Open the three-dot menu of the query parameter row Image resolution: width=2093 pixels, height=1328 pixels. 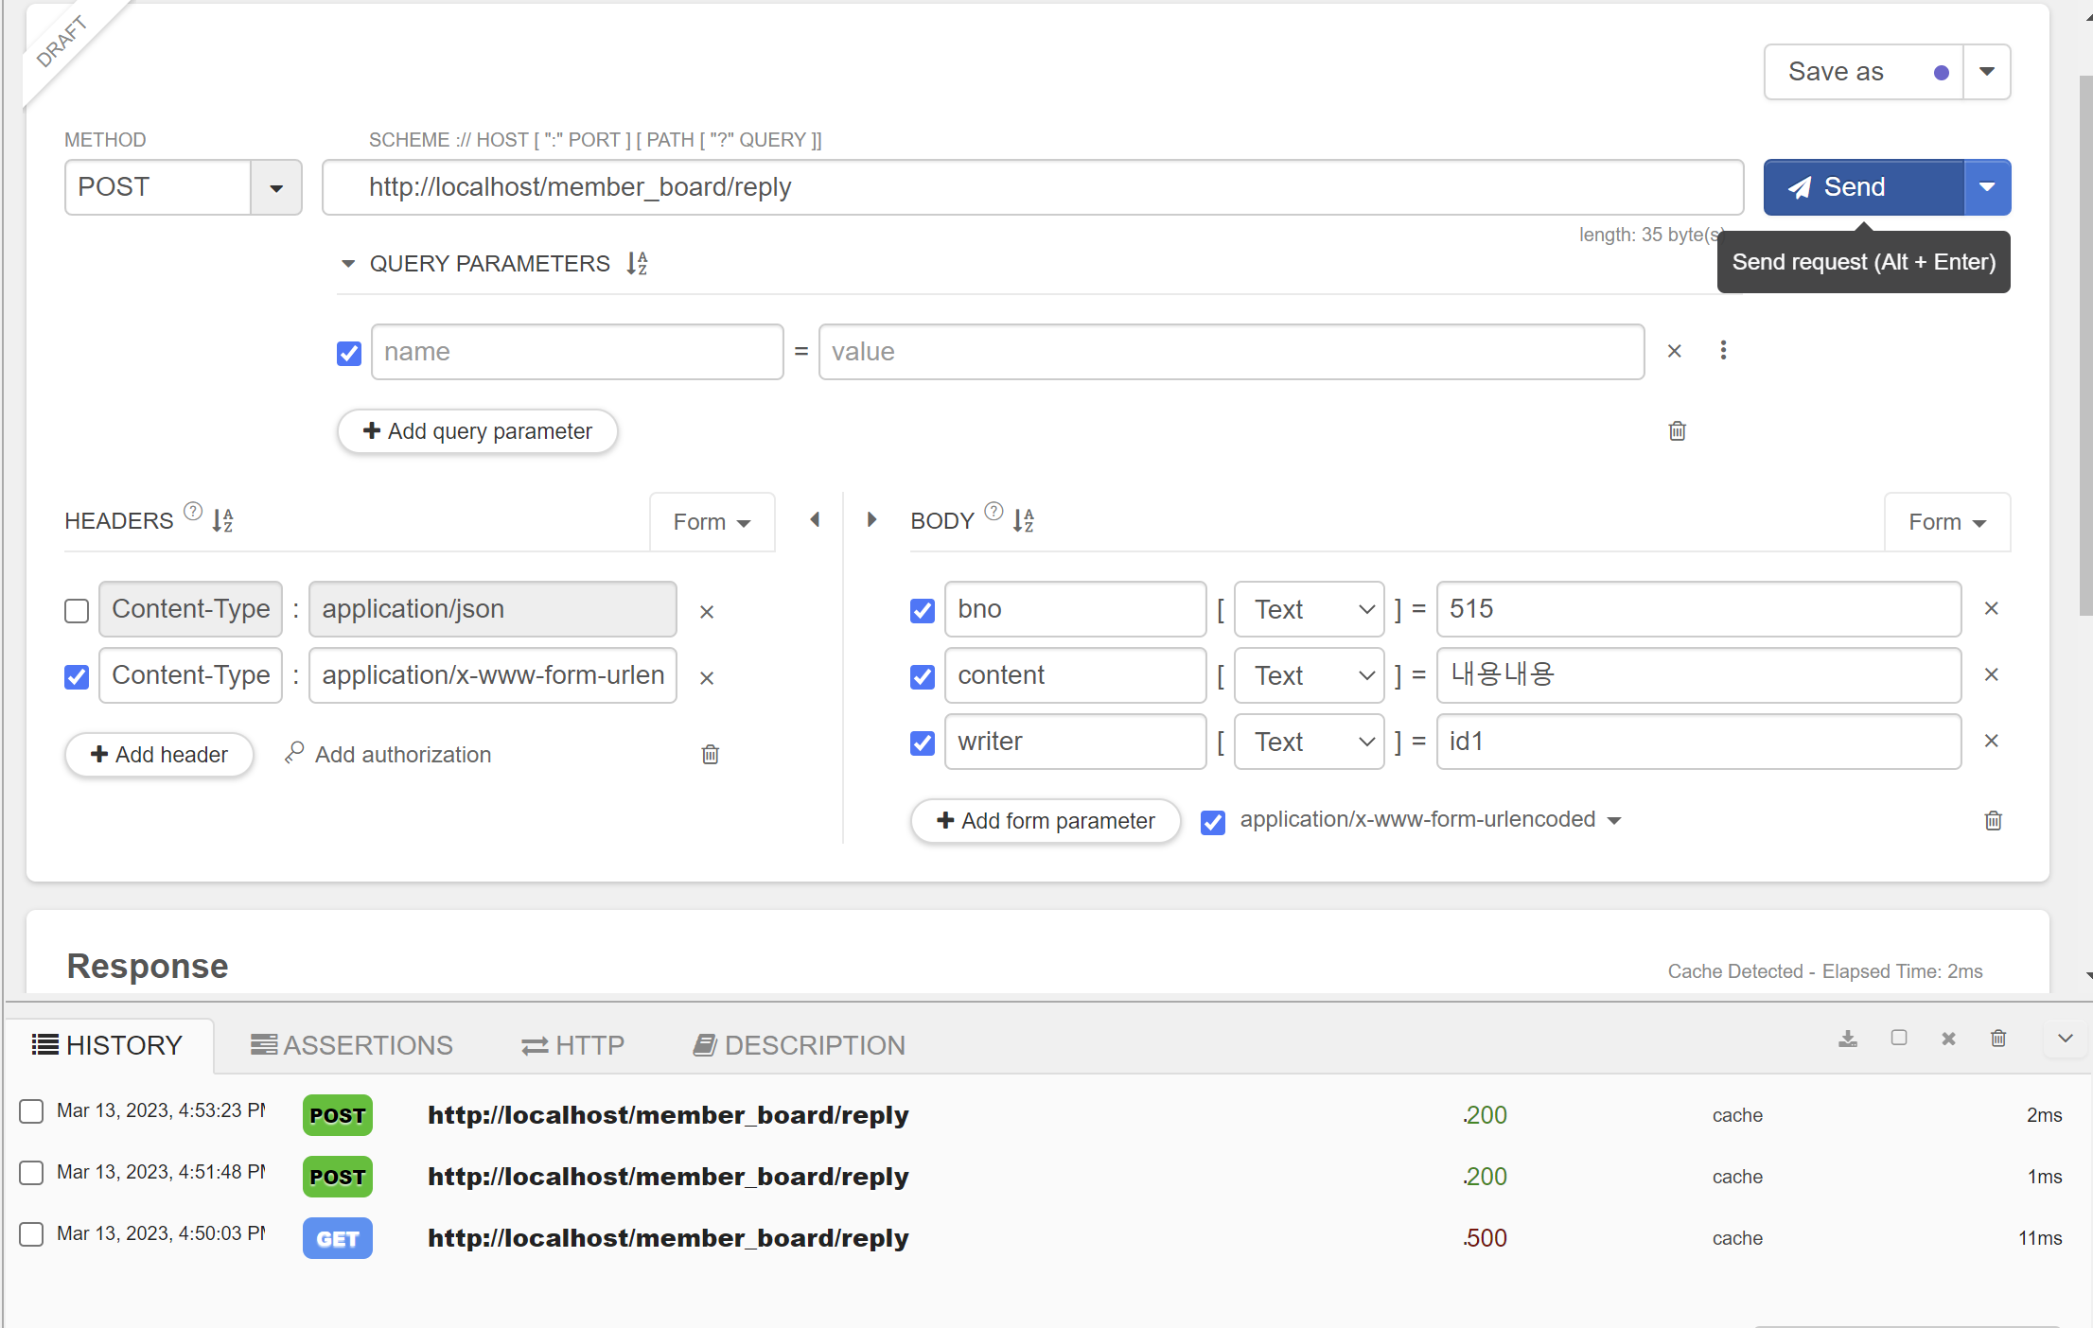pos(1723,351)
